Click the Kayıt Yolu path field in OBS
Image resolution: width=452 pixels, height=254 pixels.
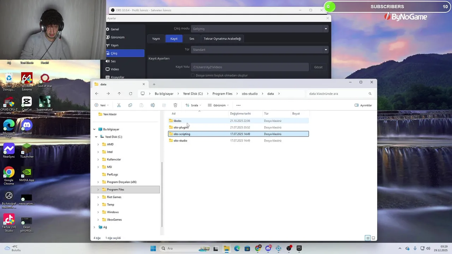[x=250, y=67]
